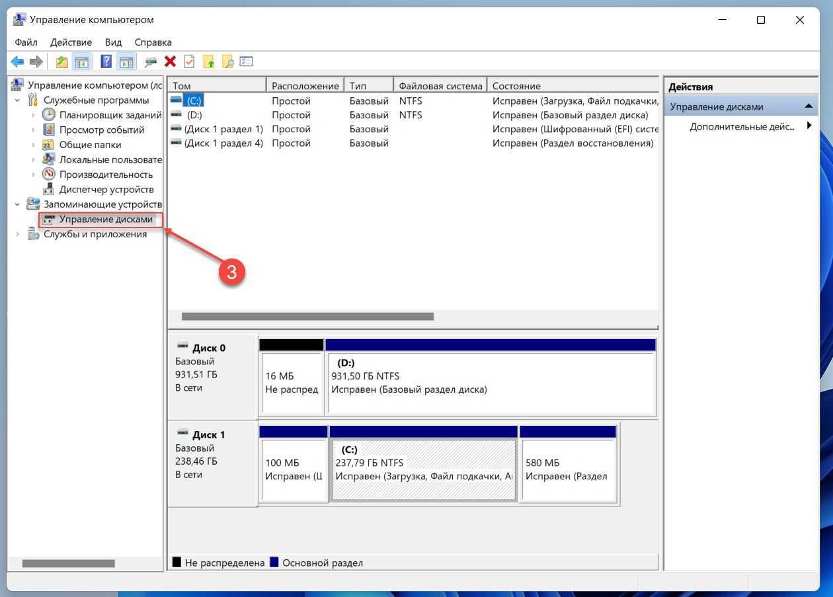Select the 580 МБ recovery partition block
Screen dimensions: 833x597
point(568,469)
